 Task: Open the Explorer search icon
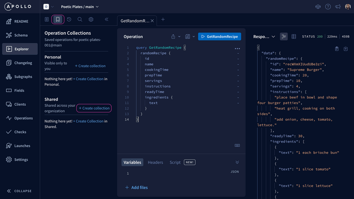pyautogui.click(x=80, y=20)
